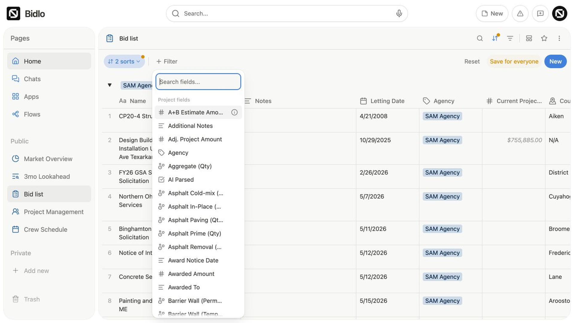This screenshot has width=574, height=323.
Task: Click SAM Agency tag in row 7
Action: (x=442, y=277)
